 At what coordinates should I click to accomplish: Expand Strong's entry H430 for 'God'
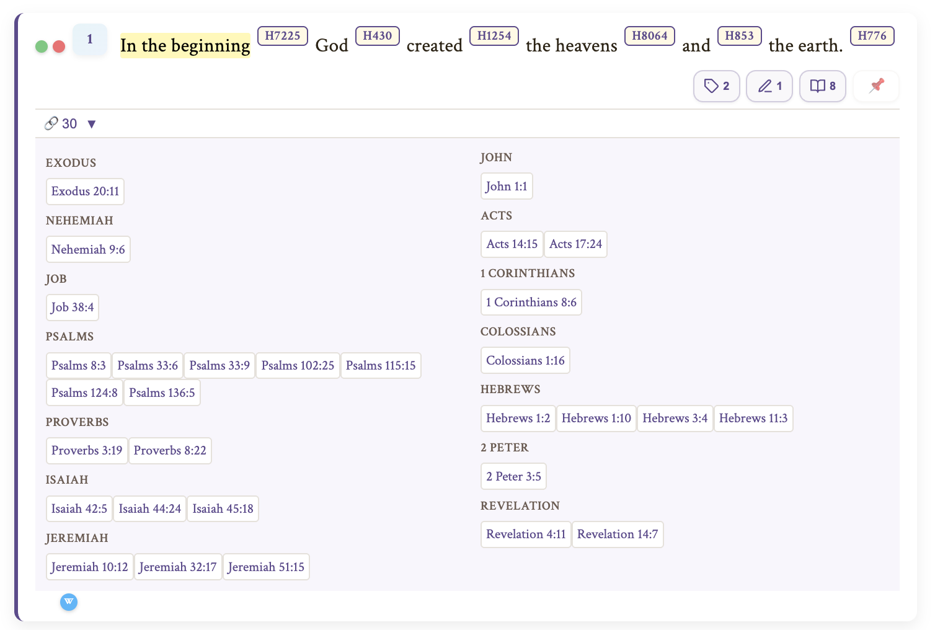377,36
